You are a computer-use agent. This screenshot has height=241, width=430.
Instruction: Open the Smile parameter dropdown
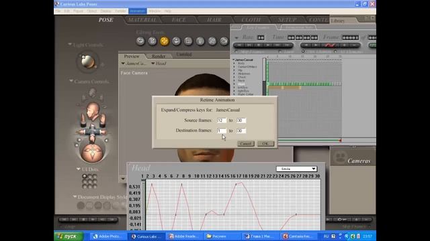pyautogui.click(x=296, y=169)
